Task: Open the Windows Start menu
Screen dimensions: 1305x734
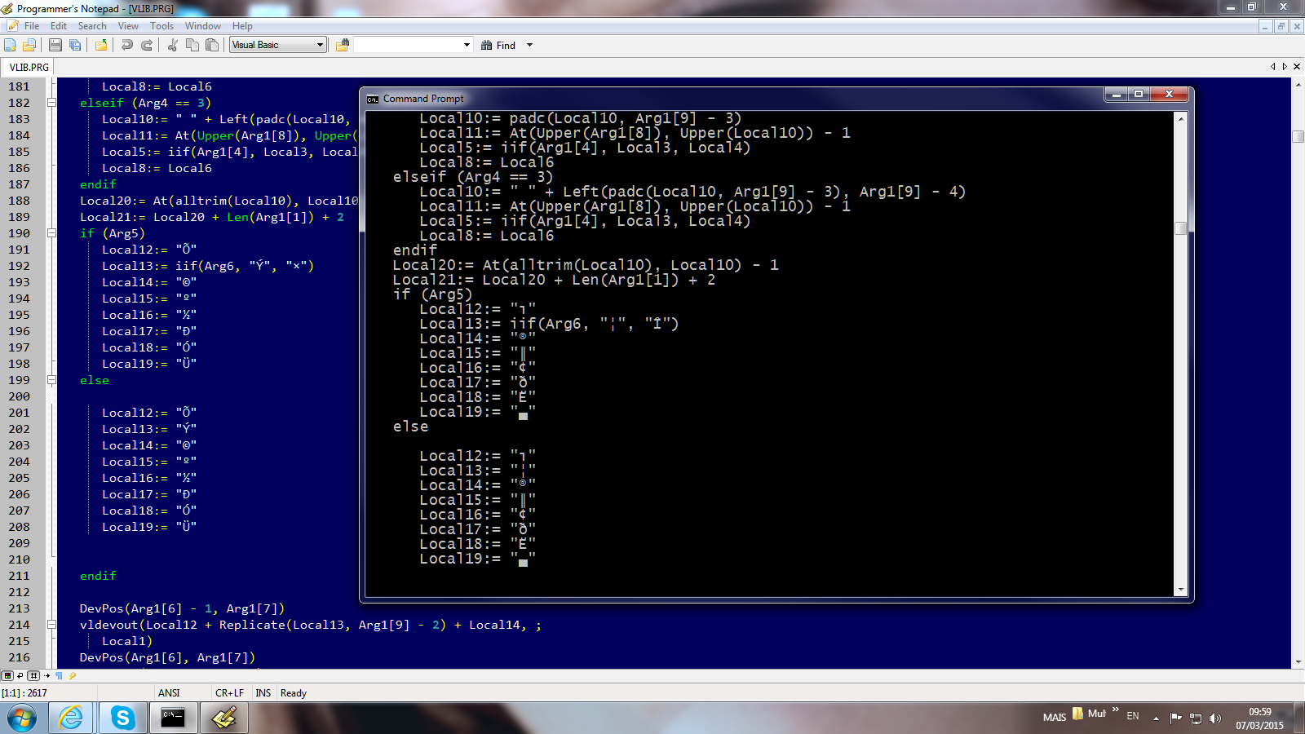Action: tap(22, 718)
